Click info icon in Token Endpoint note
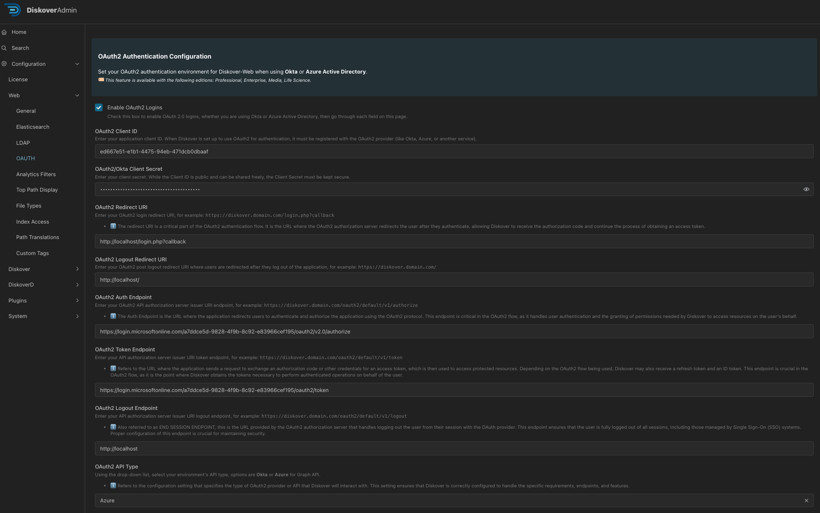Screen dimensions: 820x513 (x=113, y=368)
